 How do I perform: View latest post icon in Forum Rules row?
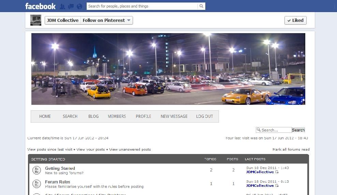pos(277,185)
